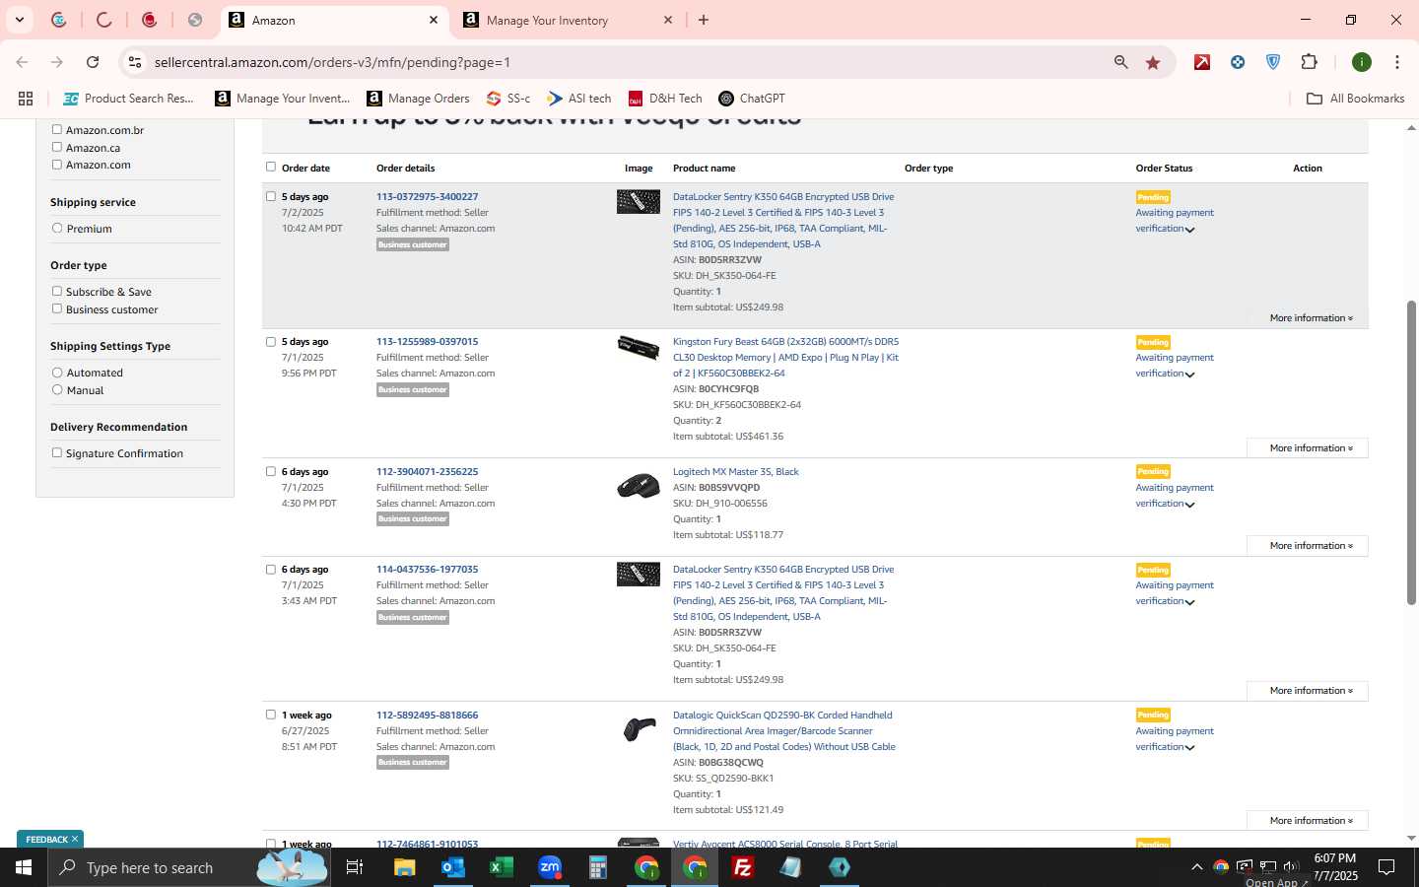Open Datalogic QuickScan QD2590-BK product link
Image resolution: width=1419 pixels, height=887 pixels.
pyautogui.click(x=784, y=730)
